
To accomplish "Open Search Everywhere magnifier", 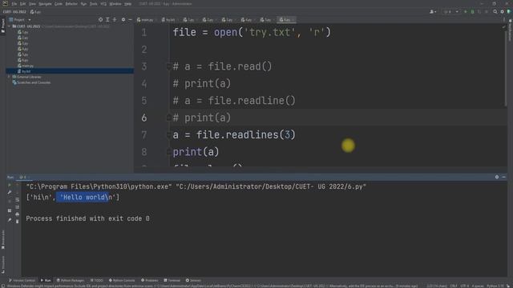I will pyautogui.click(x=495, y=12).
